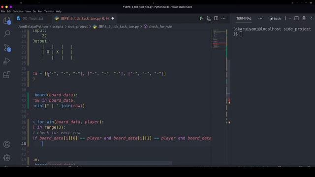Expand the terminal launch profile dropdown arrow
Image resolution: width=315 pixels, height=177 pixels.
coord(290,19)
